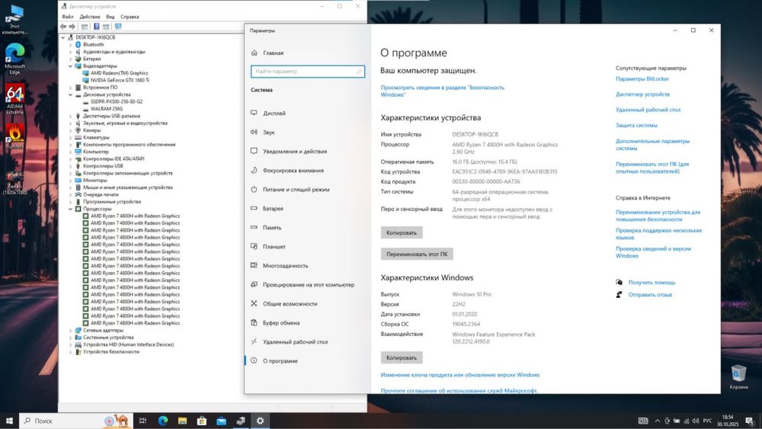Expand the Bluetooth node in Device Manager

pyautogui.click(x=70, y=45)
